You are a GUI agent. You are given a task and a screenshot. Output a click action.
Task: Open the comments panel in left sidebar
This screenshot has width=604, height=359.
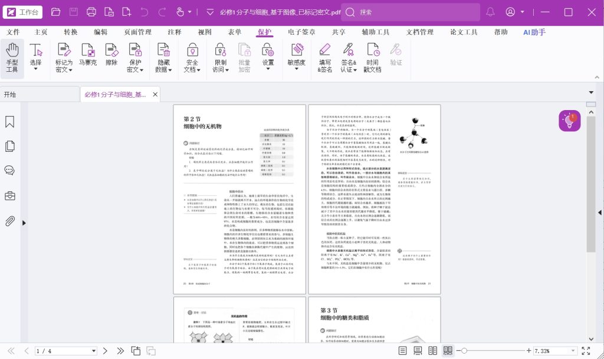pyautogui.click(x=9, y=171)
